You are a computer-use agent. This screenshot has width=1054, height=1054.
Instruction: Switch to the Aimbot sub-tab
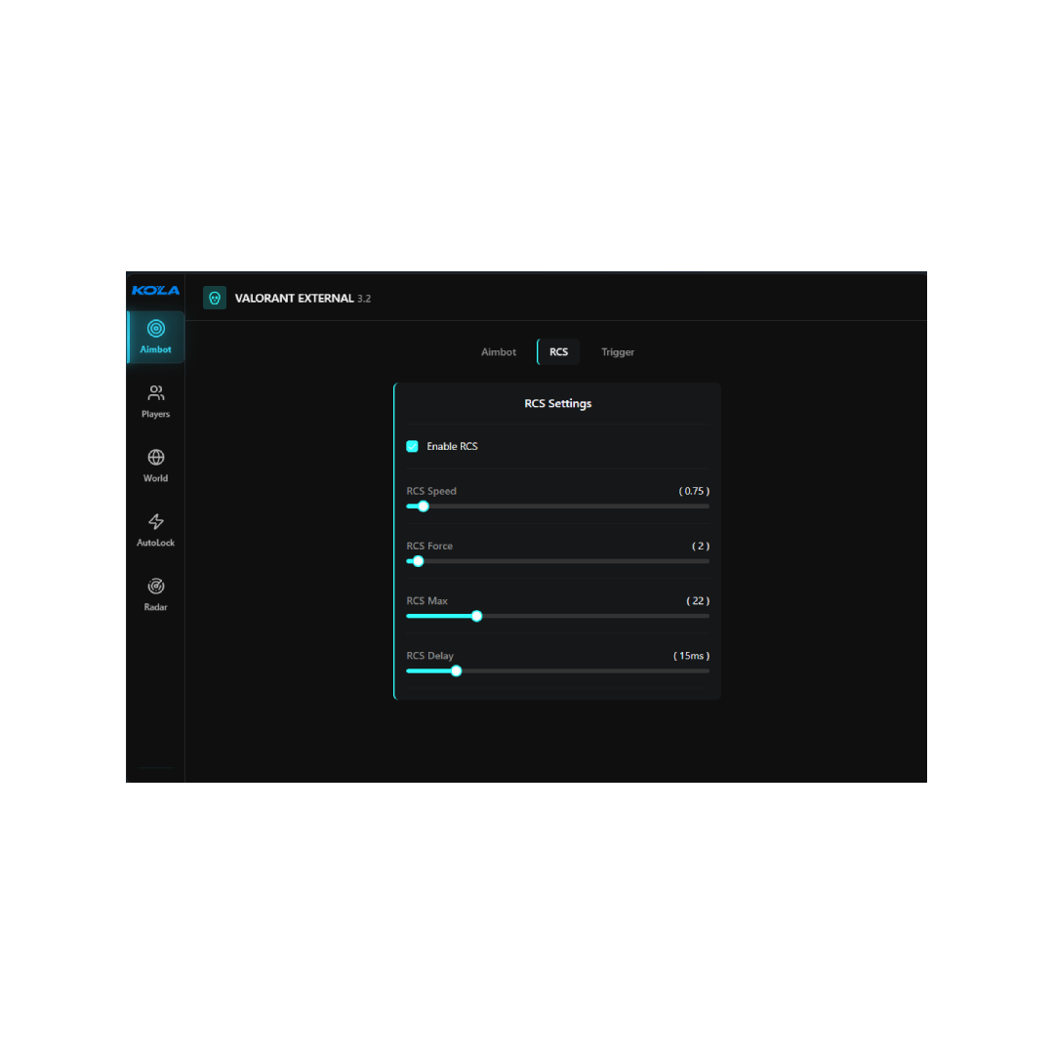point(498,352)
